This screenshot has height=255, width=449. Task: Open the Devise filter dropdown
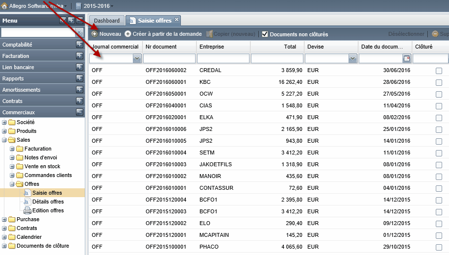[352, 58]
